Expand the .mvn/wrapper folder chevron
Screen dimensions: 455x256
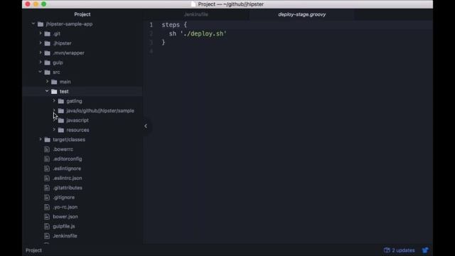point(41,53)
